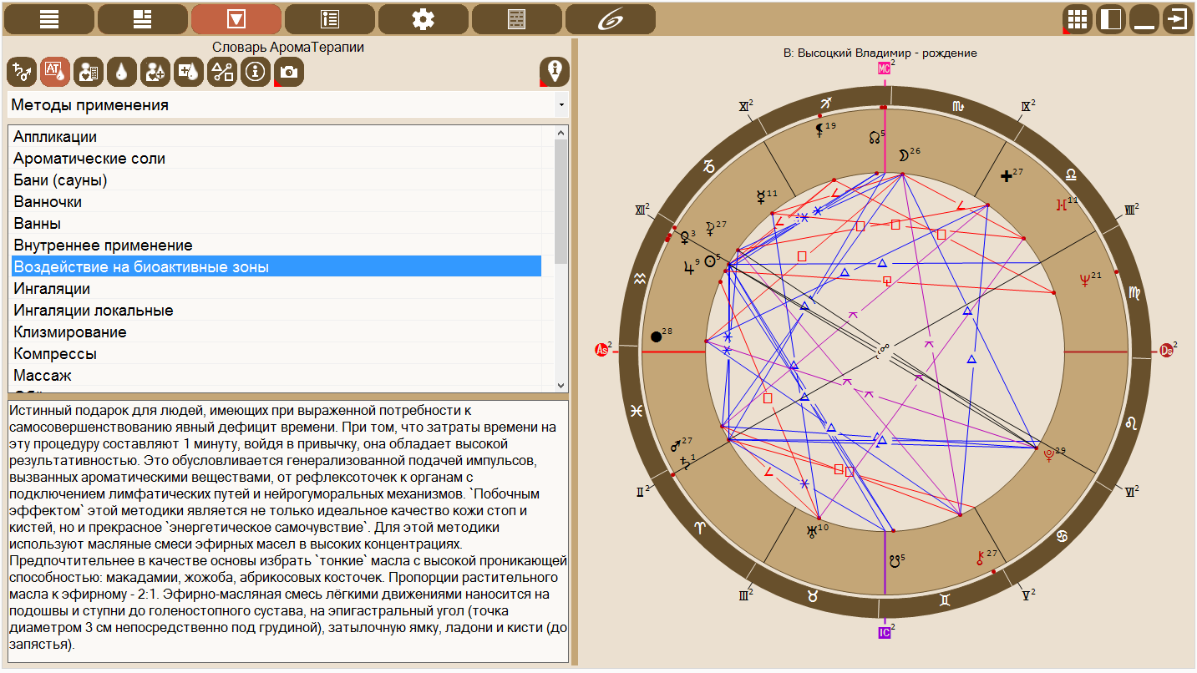This screenshot has height=673, width=1197.
Task: Click the location info pin icon
Action: point(555,72)
